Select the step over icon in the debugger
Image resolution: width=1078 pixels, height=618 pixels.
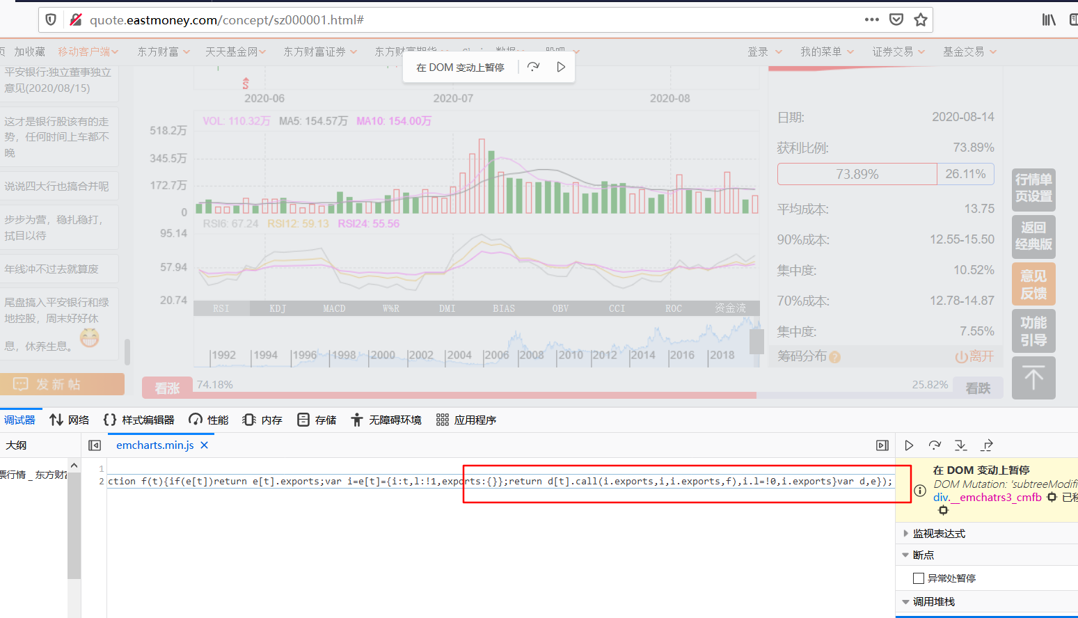tap(935, 445)
